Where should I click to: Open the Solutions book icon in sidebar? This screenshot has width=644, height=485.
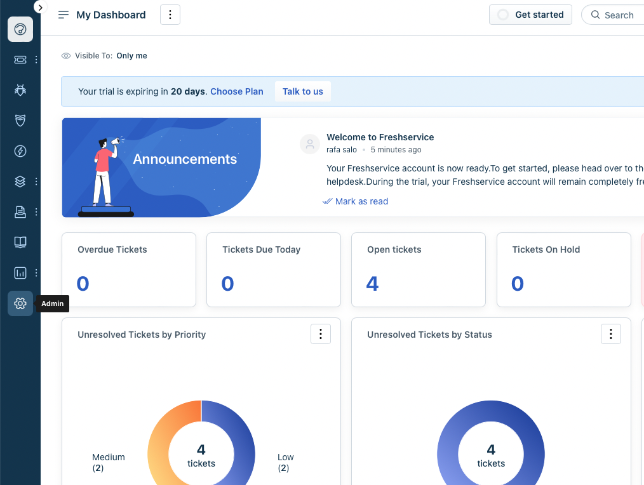(20, 242)
